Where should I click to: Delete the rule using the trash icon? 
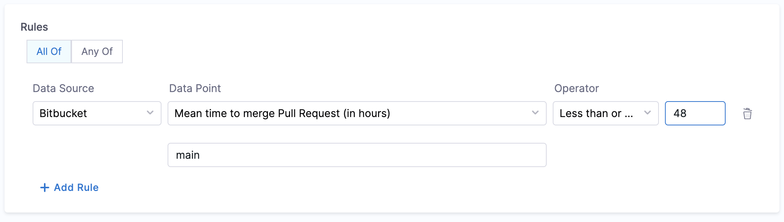[747, 114]
